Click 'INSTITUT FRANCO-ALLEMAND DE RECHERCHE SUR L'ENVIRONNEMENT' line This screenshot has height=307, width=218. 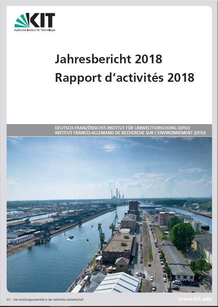click(130, 133)
